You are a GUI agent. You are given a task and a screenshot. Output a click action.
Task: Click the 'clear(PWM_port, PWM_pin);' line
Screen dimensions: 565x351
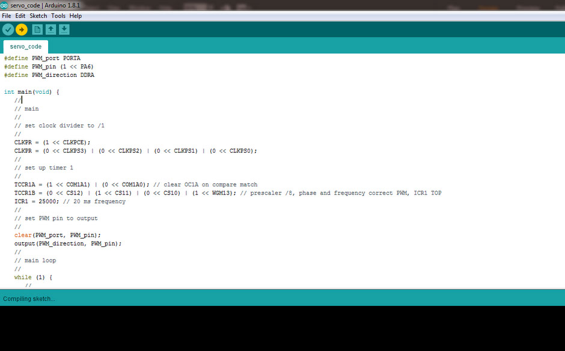58,236
